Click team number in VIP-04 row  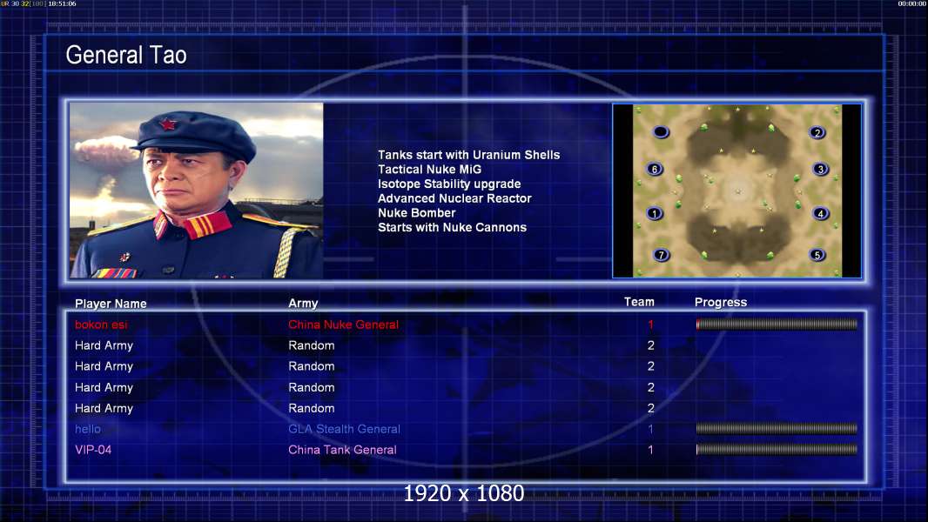(650, 450)
